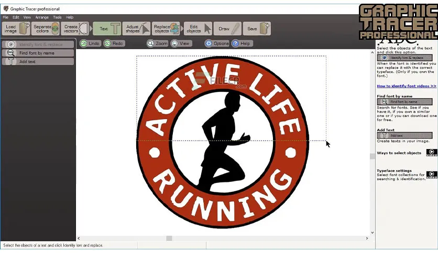Open the How to identify font videos link
The height and width of the screenshot is (253, 438).
click(407, 86)
